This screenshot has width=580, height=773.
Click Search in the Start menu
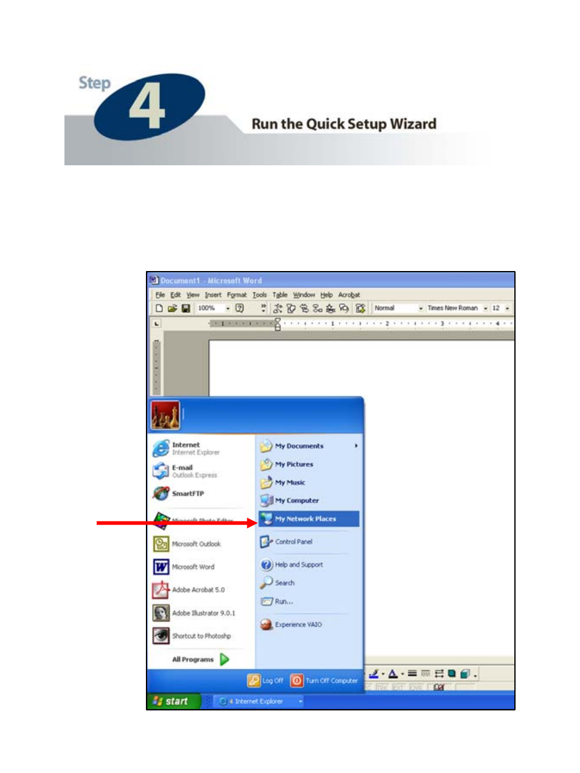click(278, 583)
